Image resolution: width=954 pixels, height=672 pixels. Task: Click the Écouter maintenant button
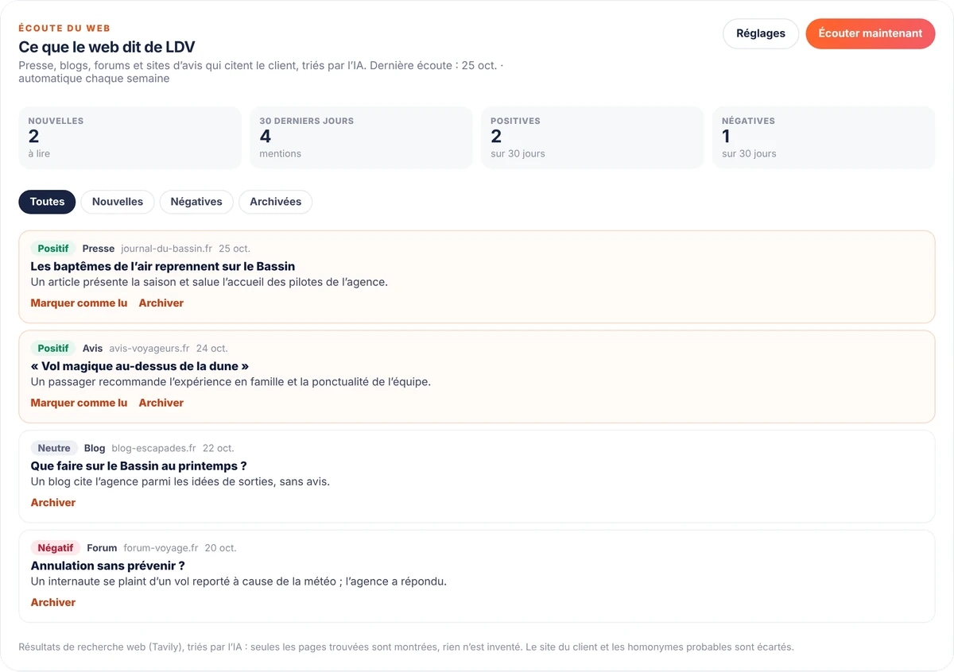(871, 33)
